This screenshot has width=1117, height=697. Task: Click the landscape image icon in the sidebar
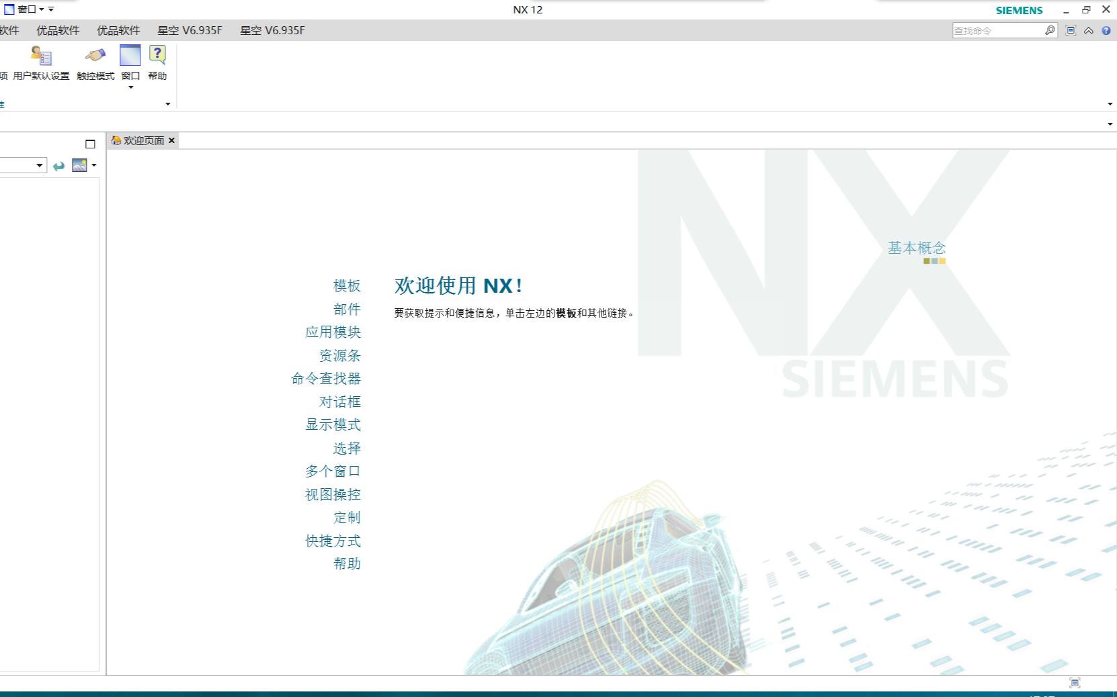80,165
